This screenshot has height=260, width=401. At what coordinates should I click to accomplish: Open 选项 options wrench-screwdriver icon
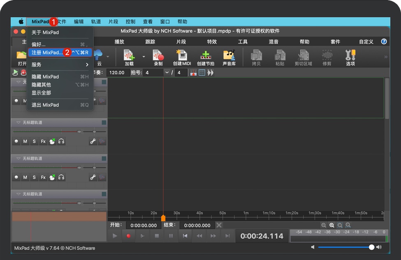pyautogui.click(x=350, y=57)
